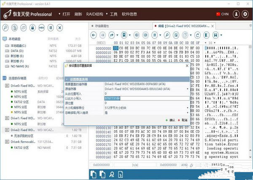Click the clipboard copy icon in bottom bar

pyautogui.click(x=94, y=175)
